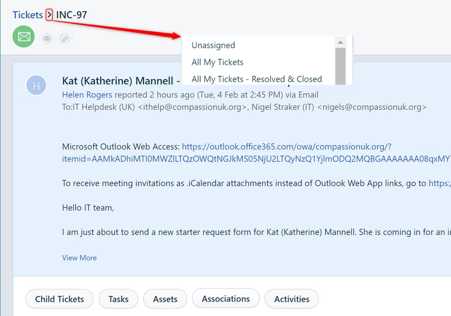The height and width of the screenshot is (316, 451).
Task: Toggle the eye watch icon
Action: (x=47, y=39)
